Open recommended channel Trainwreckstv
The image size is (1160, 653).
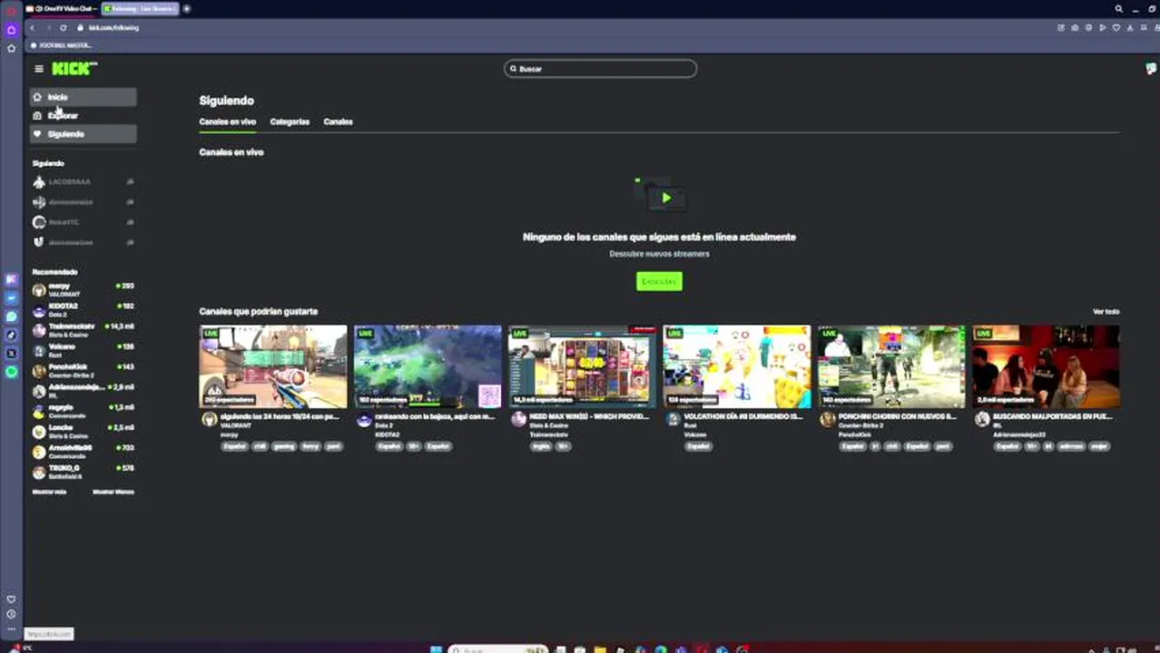tap(83, 330)
